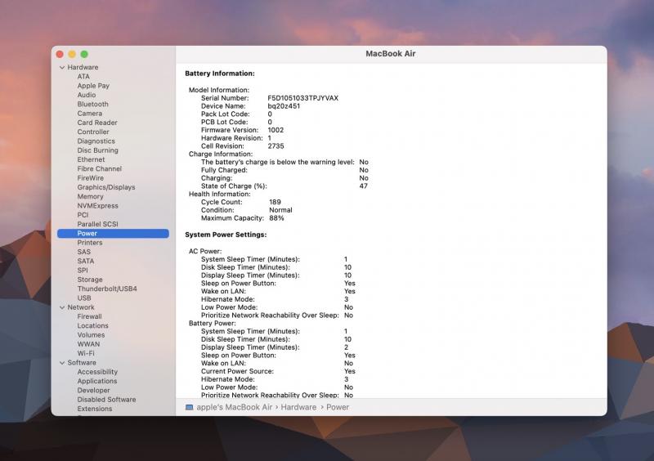Collapse the Hardware section chevron

[x=62, y=68]
